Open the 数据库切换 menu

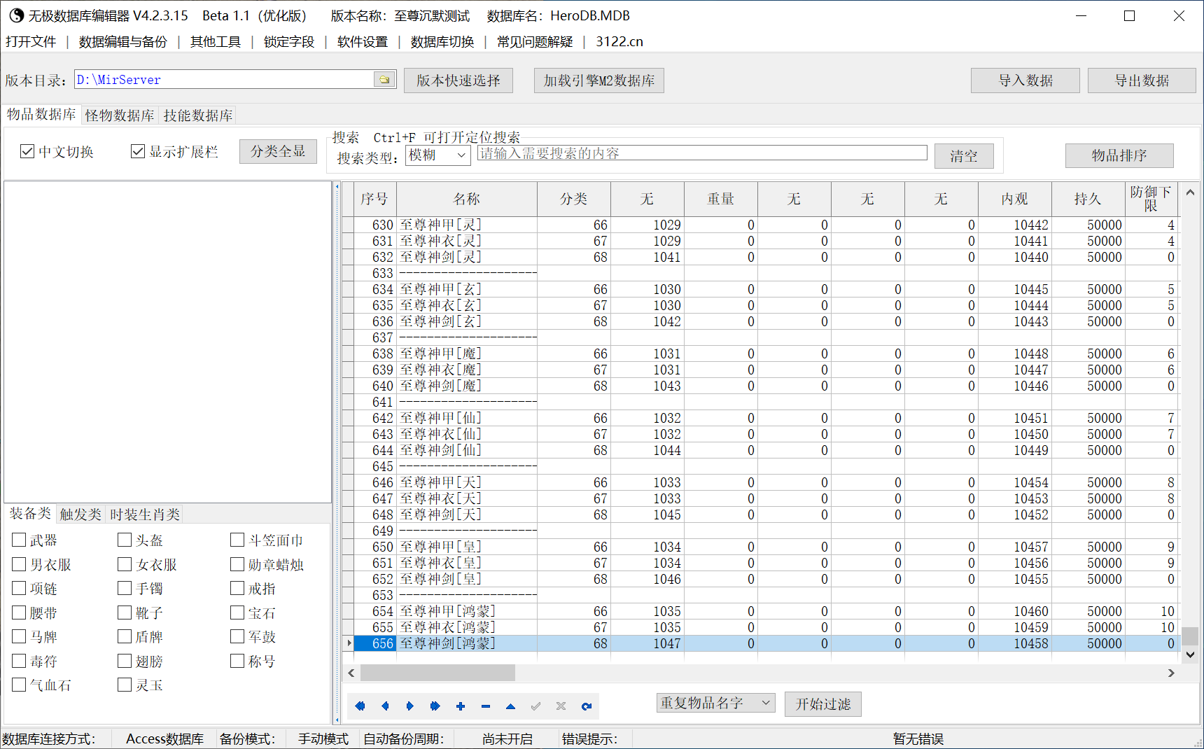[x=442, y=42]
